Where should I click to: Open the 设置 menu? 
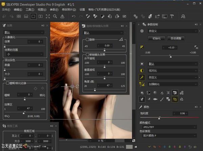[82, 9]
